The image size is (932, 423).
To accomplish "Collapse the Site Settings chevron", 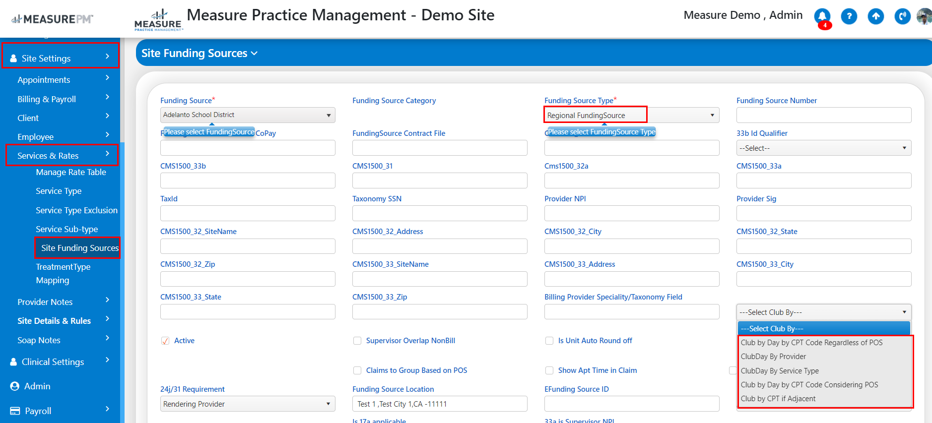I will point(107,57).
